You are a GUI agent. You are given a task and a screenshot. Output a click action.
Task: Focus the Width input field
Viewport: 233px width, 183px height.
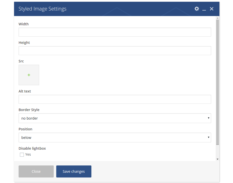[x=115, y=32]
